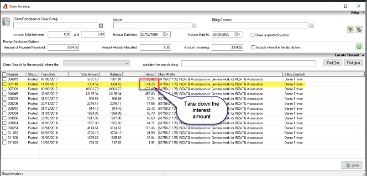367x176 pixels.
Task: Click Find Next button
Action: tap(353, 63)
